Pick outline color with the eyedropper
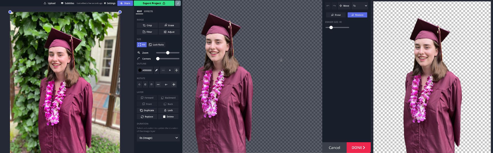493x153 pixels. tap(156, 70)
